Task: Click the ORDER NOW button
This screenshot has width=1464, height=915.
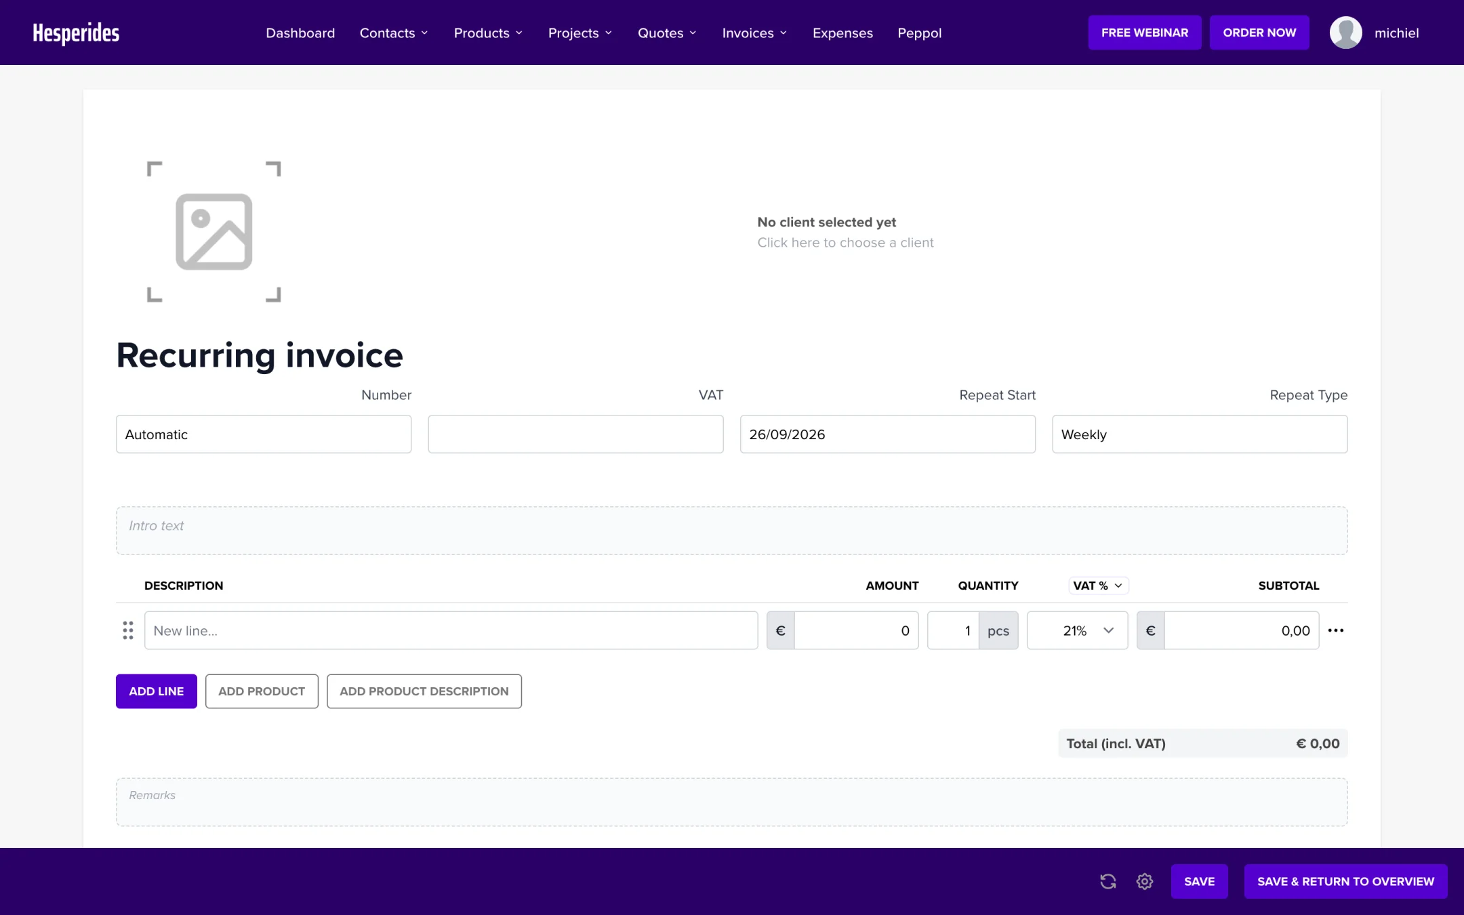Action: pos(1259,33)
